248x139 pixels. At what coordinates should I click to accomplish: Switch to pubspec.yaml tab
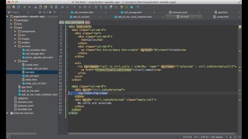point(180,12)
